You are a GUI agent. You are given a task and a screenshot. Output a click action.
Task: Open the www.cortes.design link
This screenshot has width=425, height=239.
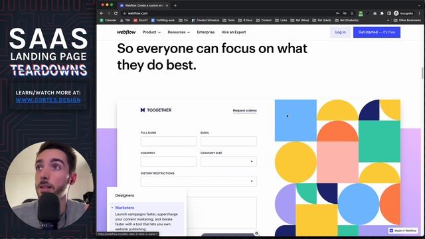(48, 100)
